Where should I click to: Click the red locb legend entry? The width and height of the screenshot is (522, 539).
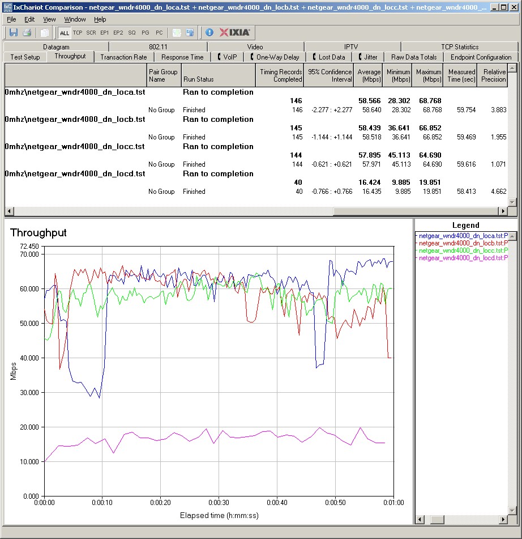462,243
